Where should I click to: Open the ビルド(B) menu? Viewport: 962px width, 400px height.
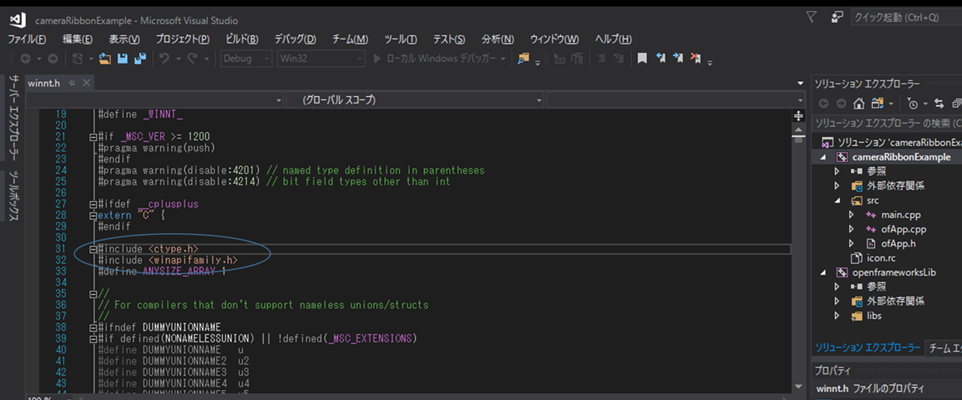point(241,39)
